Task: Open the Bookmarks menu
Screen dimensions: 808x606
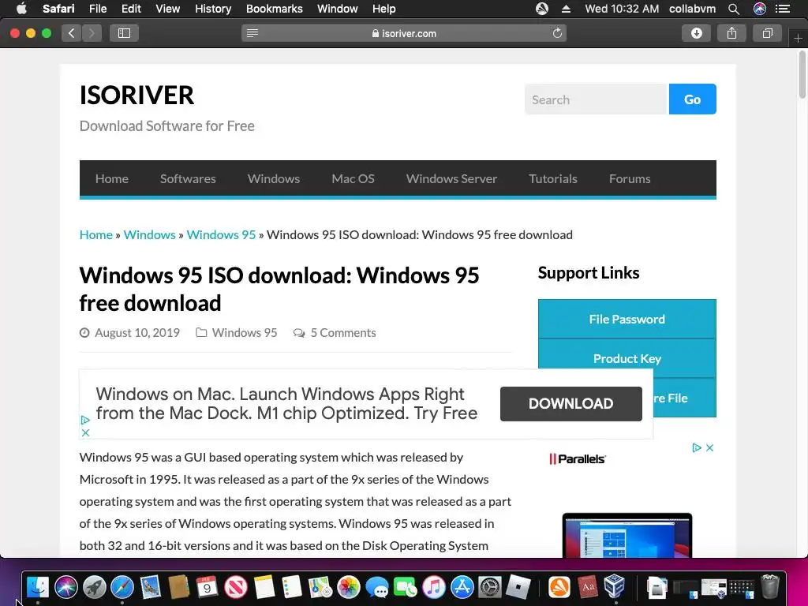Action: click(274, 9)
